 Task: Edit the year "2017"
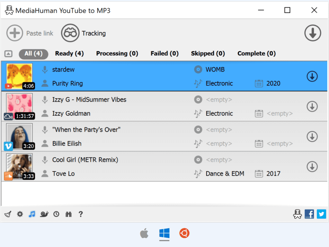(x=273, y=174)
